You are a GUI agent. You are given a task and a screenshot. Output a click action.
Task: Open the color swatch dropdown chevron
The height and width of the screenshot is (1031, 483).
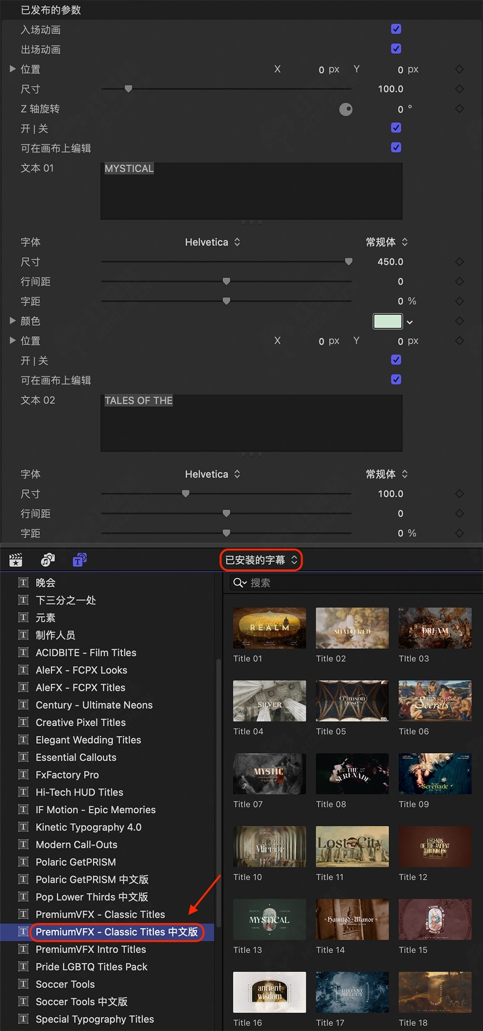pos(410,322)
